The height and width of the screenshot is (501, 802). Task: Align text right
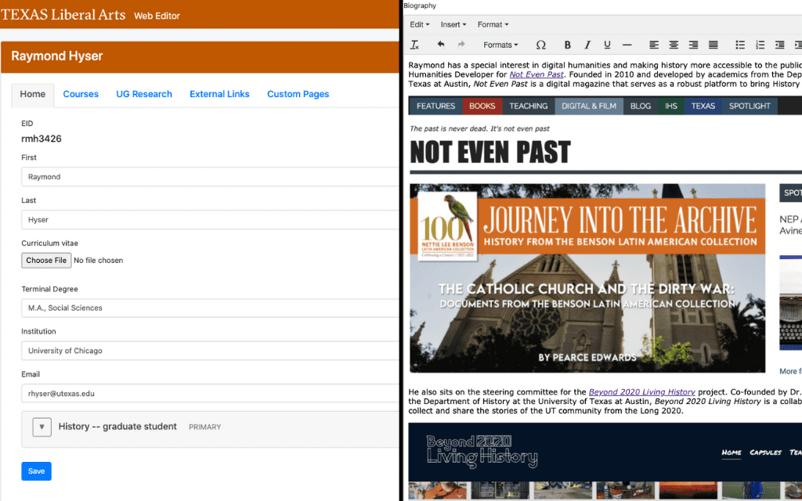[x=693, y=45]
